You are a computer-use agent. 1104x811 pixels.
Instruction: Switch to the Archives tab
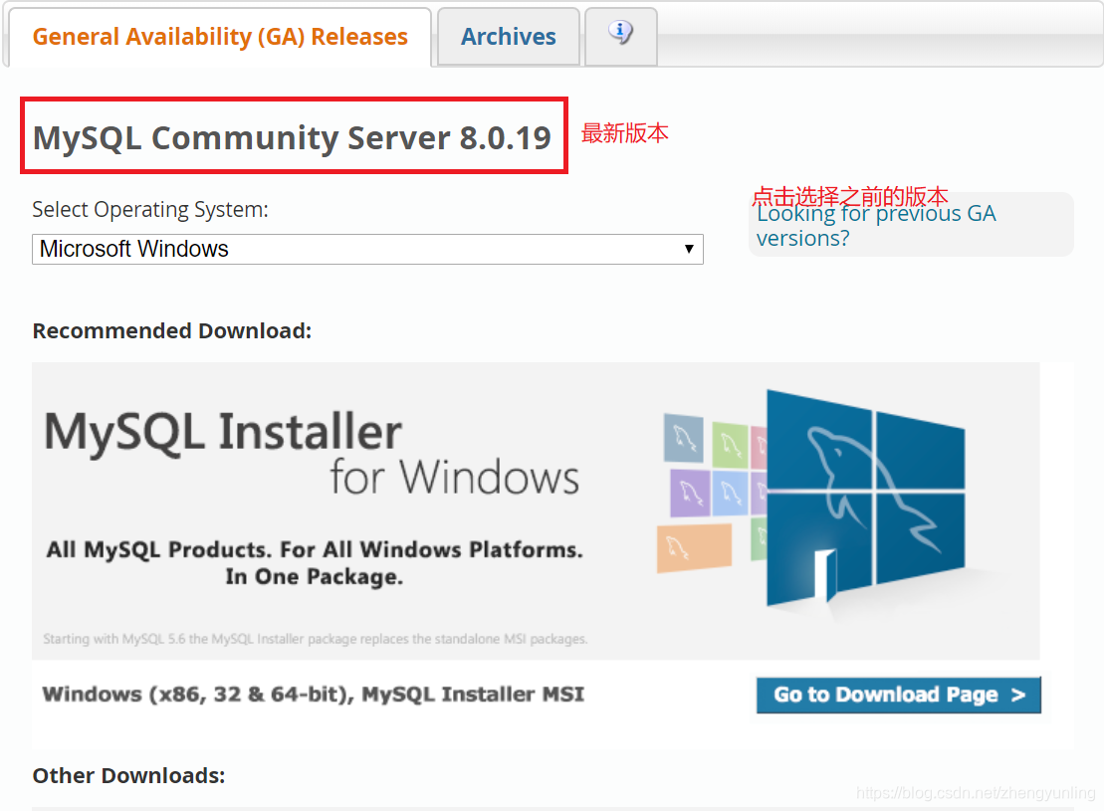509,37
